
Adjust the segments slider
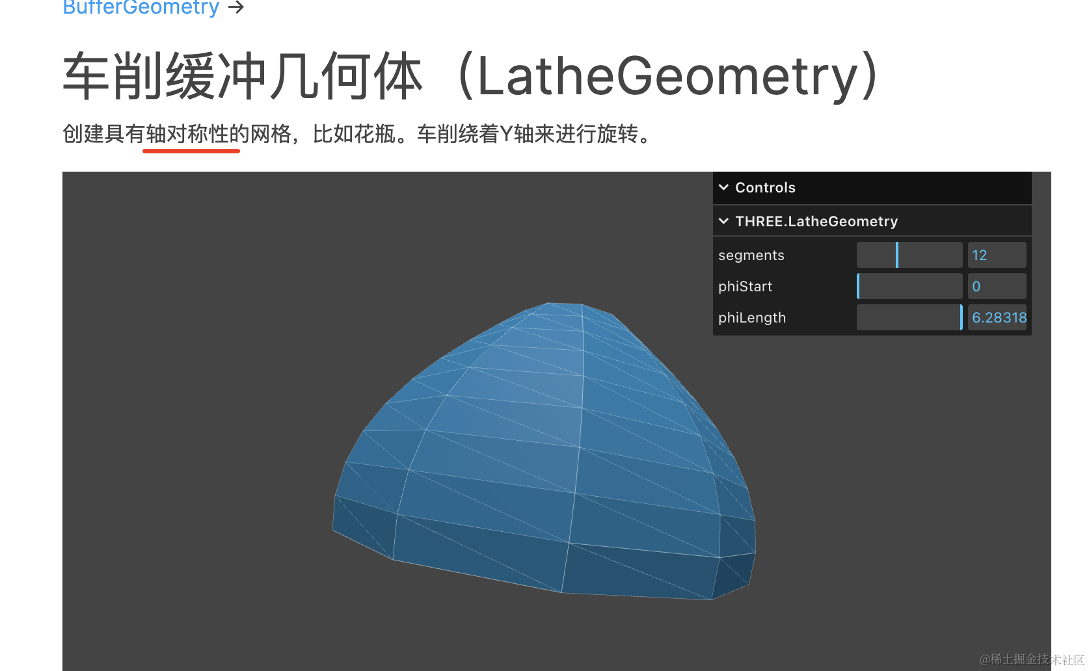pos(909,255)
